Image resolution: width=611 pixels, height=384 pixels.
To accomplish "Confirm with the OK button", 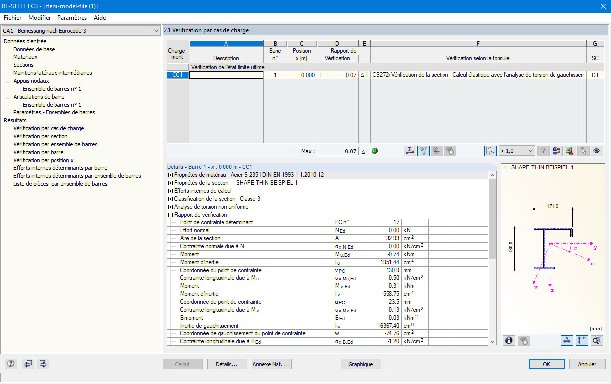I will pos(547,364).
